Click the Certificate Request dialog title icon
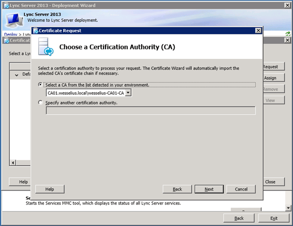The width and height of the screenshot is (293, 226). tap(35, 31)
